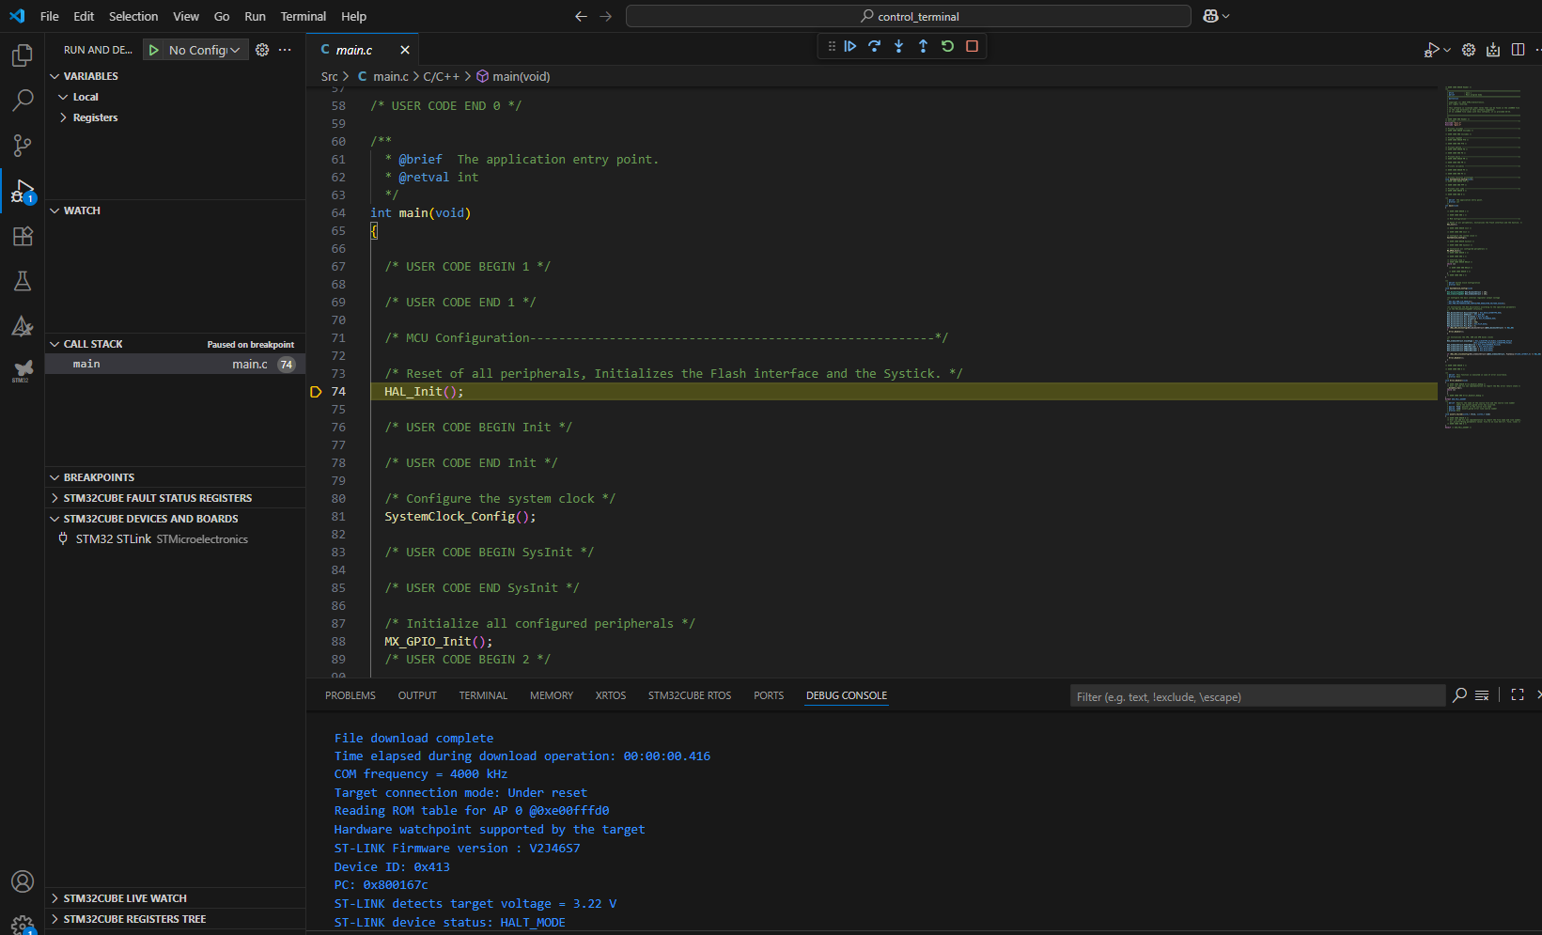Click Step Into in the debug toolbar
Screen dimensions: 1542x935
[x=899, y=46]
